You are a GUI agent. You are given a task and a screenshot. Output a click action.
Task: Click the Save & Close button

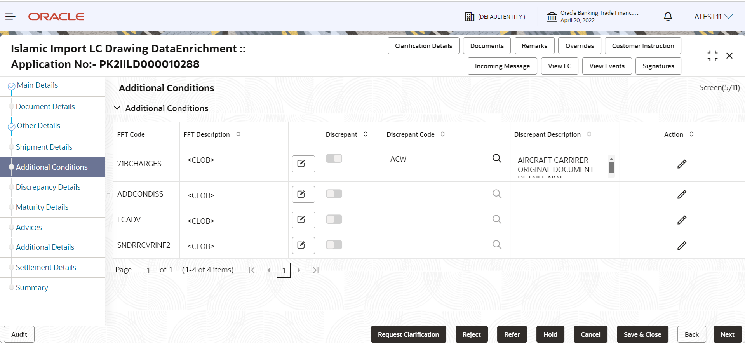pyautogui.click(x=642, y=334)
